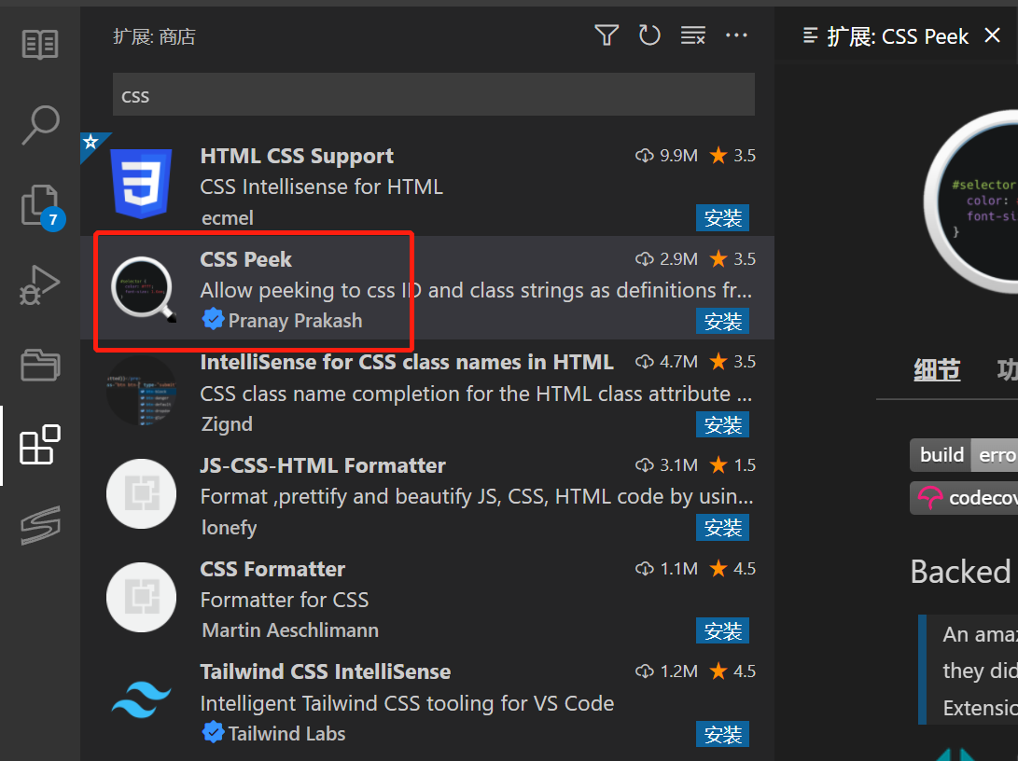Install the CSS Peek extension
The width and height of the screenshot is (1018, 761).
click(722, 322)
